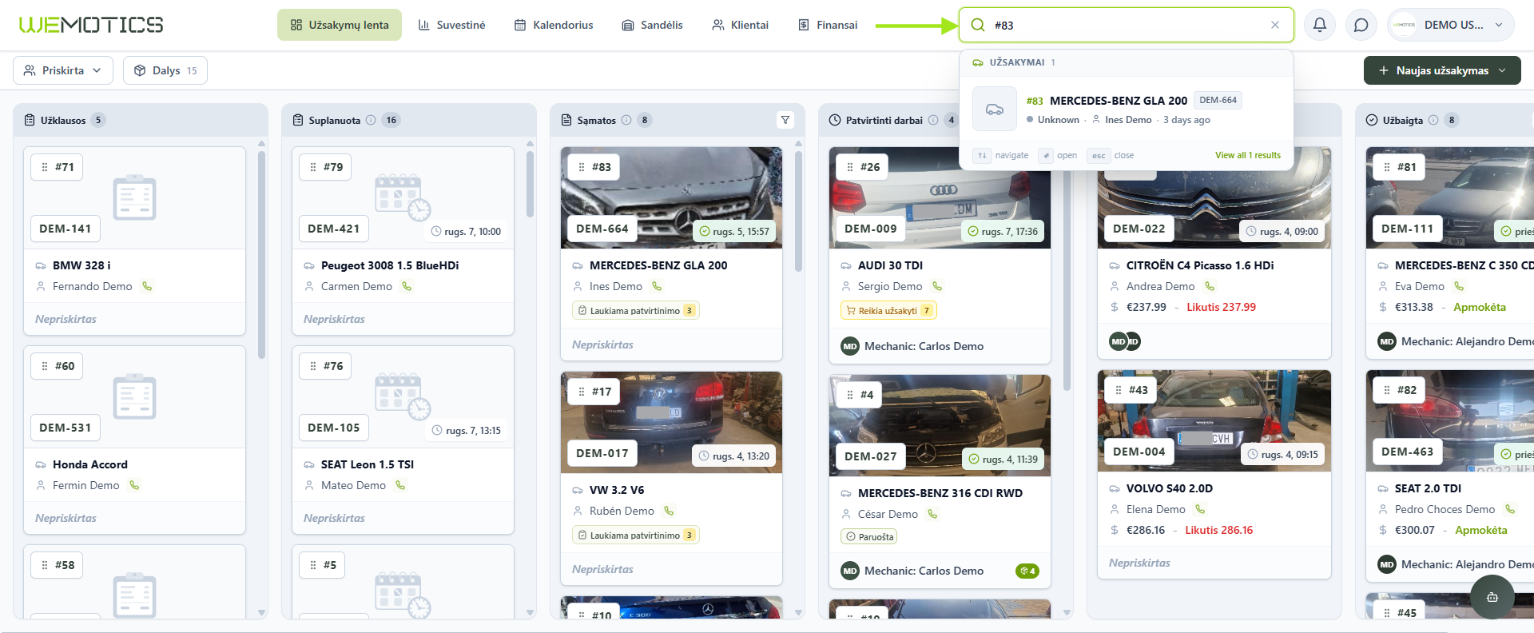Open the VOLVO S40 card photo
1534x633 pixels.
click(1214, 420)
